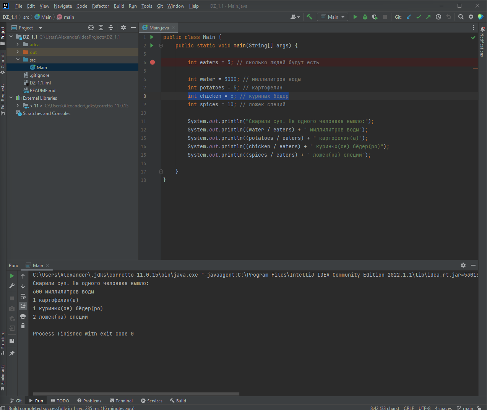
Task: Click the print icon in Run console
Action: point(23,316)
